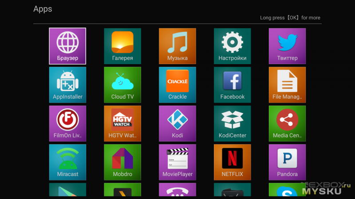Viewport: 355px width, 199px height.
Task: Click the 'Long press OK for more' hint
Action: pos(290,18)
